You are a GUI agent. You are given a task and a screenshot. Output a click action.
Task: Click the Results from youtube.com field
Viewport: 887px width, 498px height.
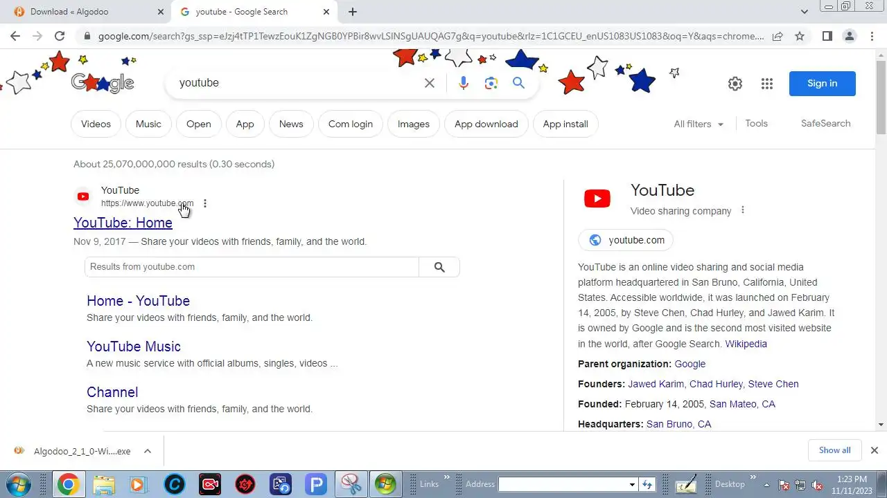click(252, 267)
